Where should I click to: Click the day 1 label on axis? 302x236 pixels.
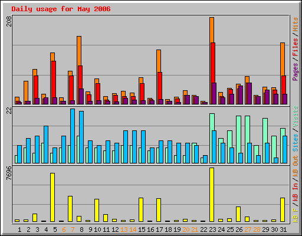(19, 230)
